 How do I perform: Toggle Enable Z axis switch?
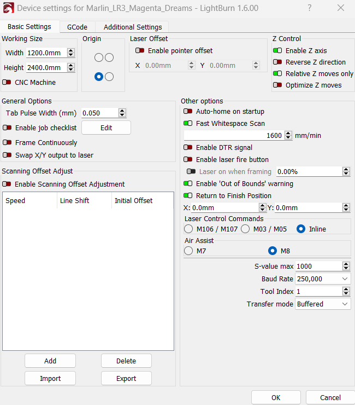(277, 50)
